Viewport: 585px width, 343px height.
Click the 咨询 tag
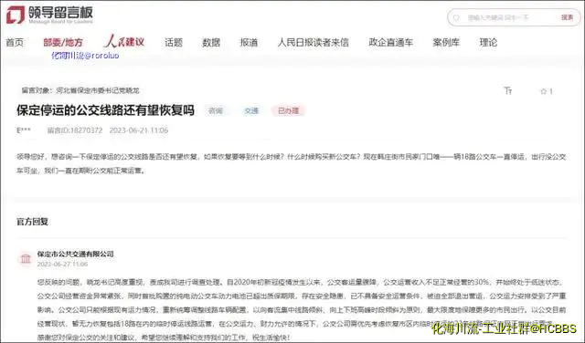pyautogui.click(x=216, y=110)
